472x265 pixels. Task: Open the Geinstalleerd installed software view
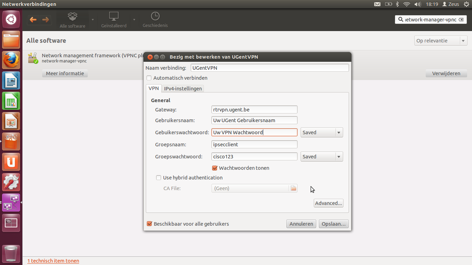(114, 20)
